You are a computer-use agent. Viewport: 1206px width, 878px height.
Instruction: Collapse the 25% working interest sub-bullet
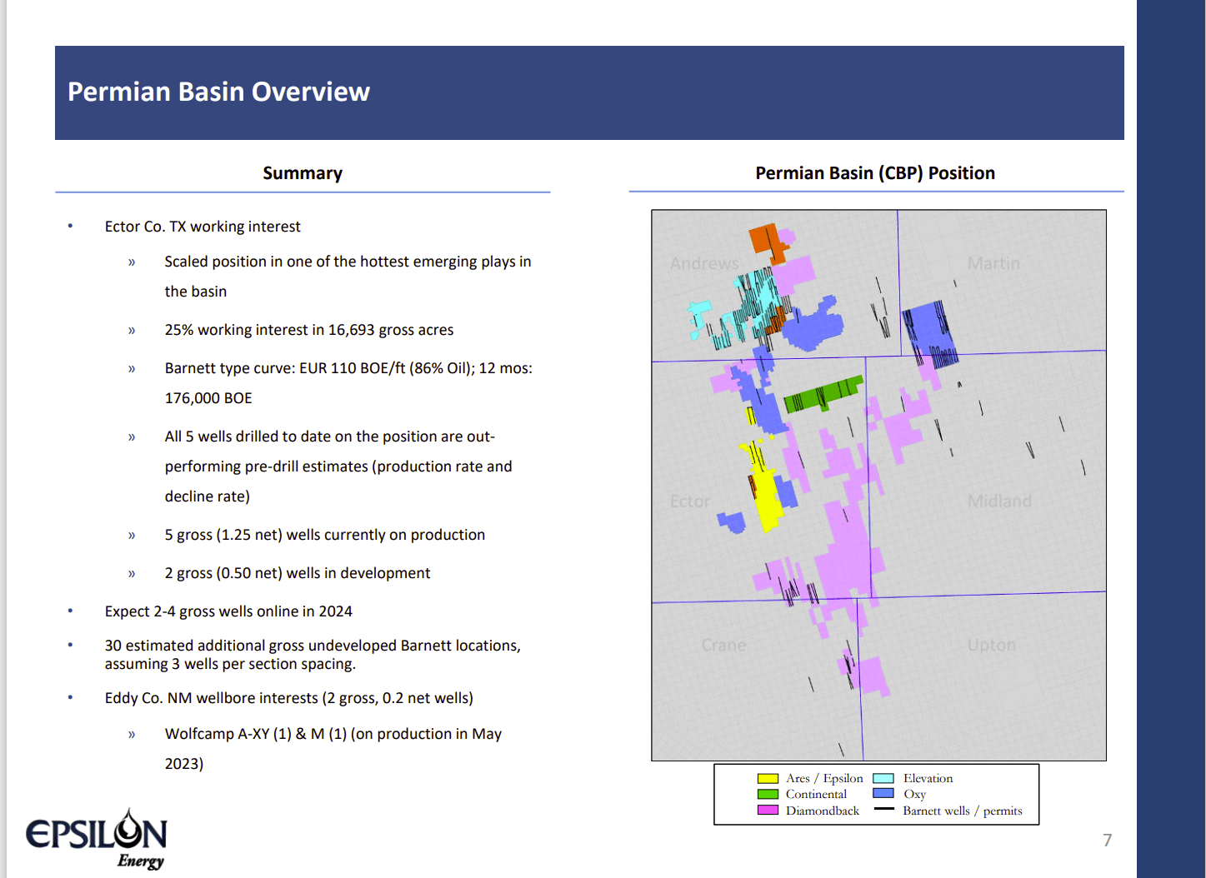pos(308,329)
